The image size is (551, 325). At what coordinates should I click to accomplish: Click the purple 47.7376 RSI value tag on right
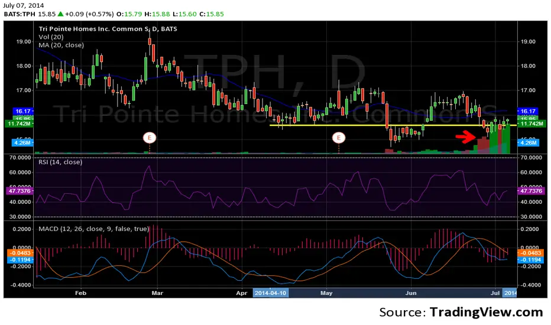tap(531, 191)
